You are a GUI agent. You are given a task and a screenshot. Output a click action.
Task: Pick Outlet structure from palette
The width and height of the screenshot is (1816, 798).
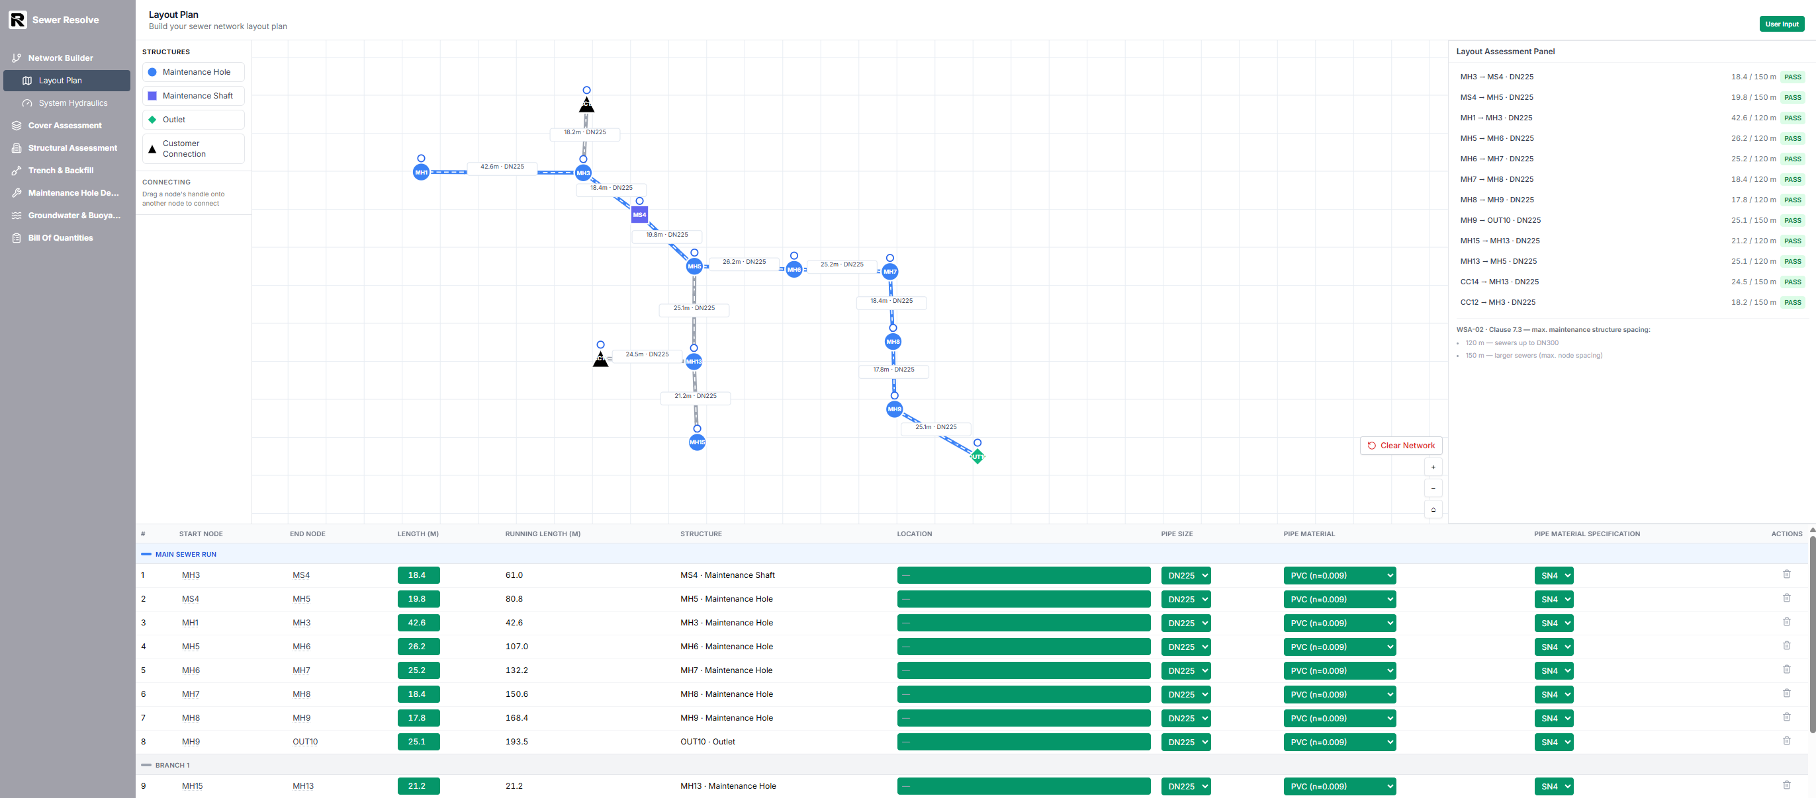(193, 120)
